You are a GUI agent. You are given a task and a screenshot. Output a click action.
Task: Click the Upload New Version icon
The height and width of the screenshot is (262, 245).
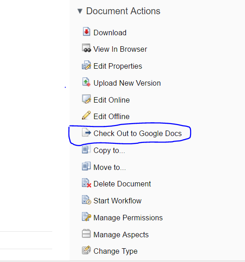point(87,82)
